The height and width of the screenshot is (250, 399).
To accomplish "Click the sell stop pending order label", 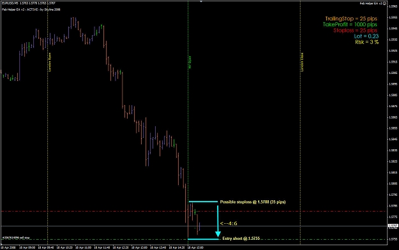I will tap(16, 238).
